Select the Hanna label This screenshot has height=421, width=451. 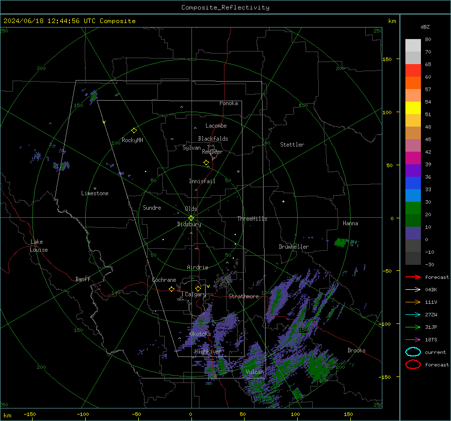pos(350,223)
